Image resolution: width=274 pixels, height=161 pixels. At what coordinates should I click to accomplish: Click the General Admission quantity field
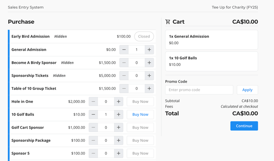pyautogui.click(x=137, y=49)
